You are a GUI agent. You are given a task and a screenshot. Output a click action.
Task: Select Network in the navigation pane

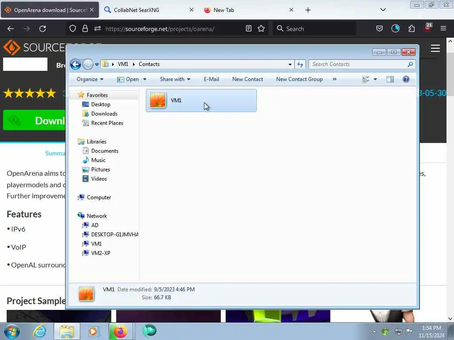[x=97, y=216]
